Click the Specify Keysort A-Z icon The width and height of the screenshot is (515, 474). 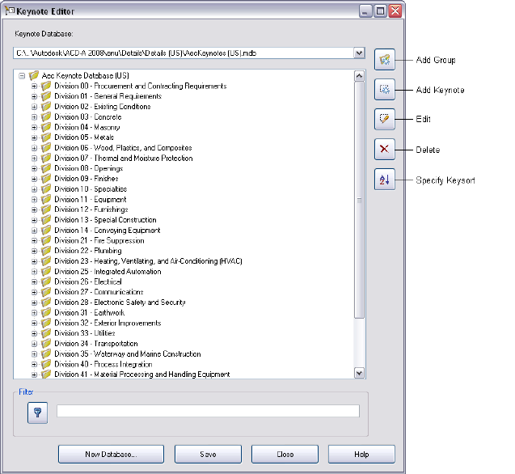click(x=384, y=180)
